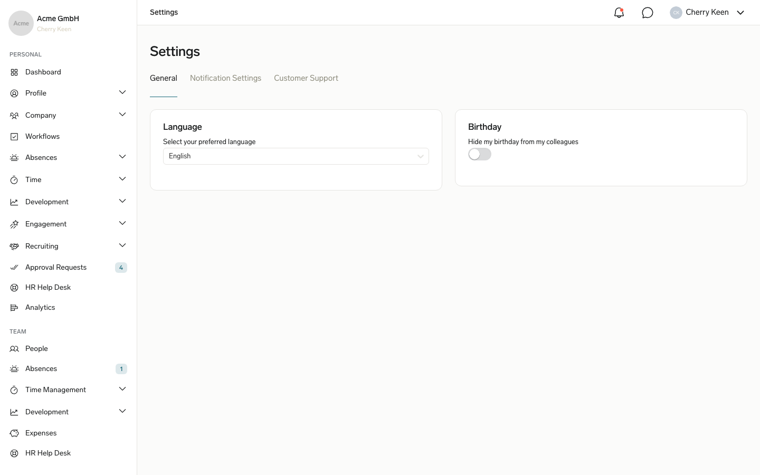
Task: Expand the Company menu chevron
Action: point(122,115)
